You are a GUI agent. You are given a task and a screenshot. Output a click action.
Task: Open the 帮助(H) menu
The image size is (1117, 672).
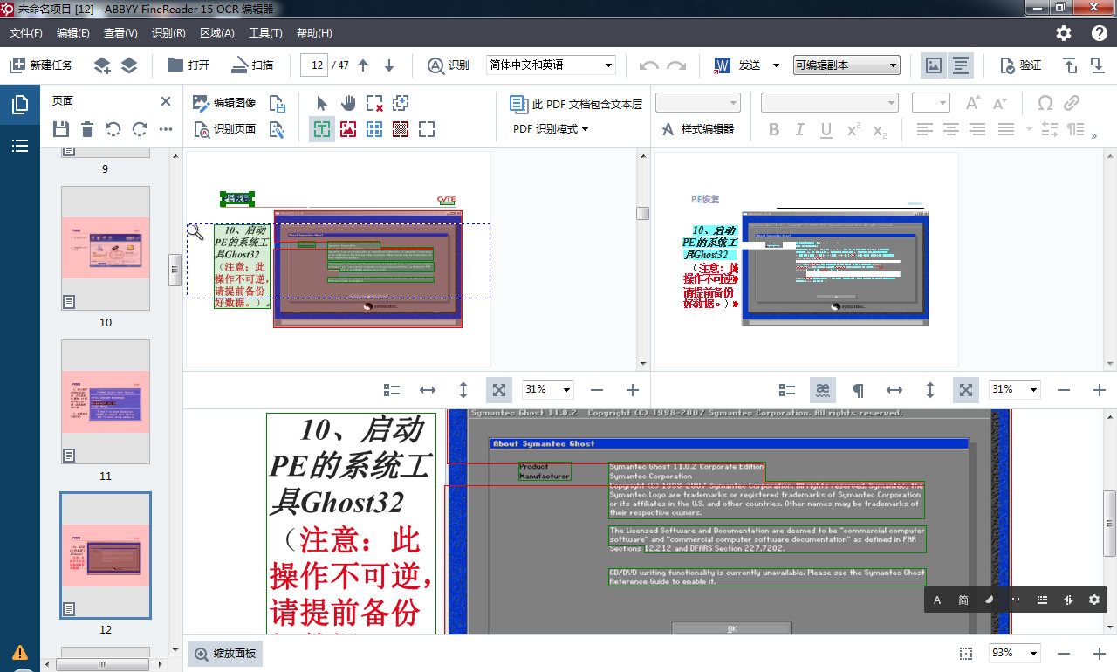[x=314, y=33]
